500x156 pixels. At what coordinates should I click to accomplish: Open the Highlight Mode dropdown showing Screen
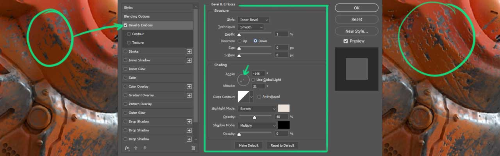point(257,108)
